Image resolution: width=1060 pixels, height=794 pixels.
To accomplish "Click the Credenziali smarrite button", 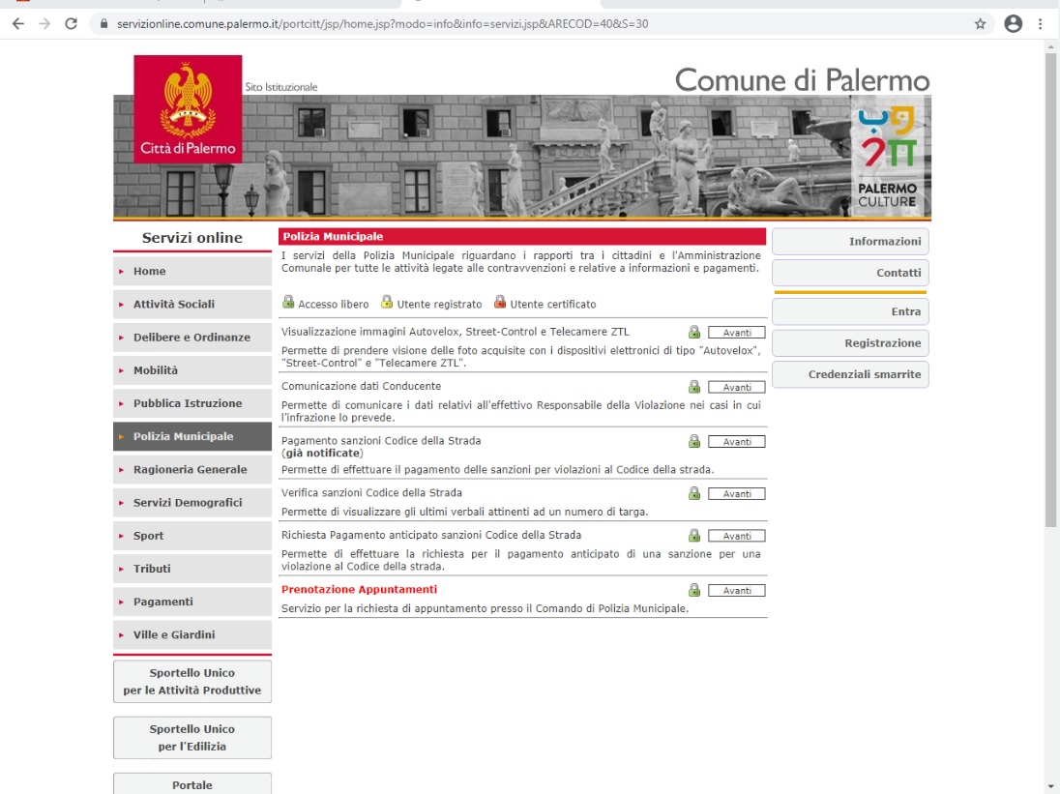I will point(850,375).
